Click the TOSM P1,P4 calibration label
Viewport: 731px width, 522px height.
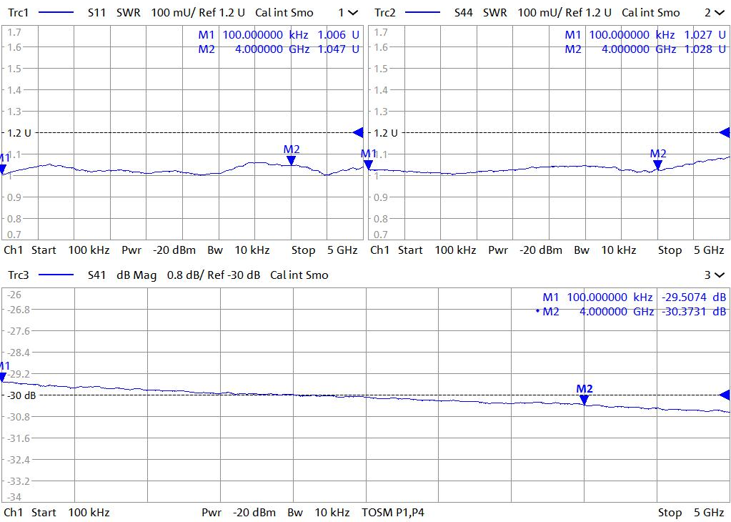(393, 513)
